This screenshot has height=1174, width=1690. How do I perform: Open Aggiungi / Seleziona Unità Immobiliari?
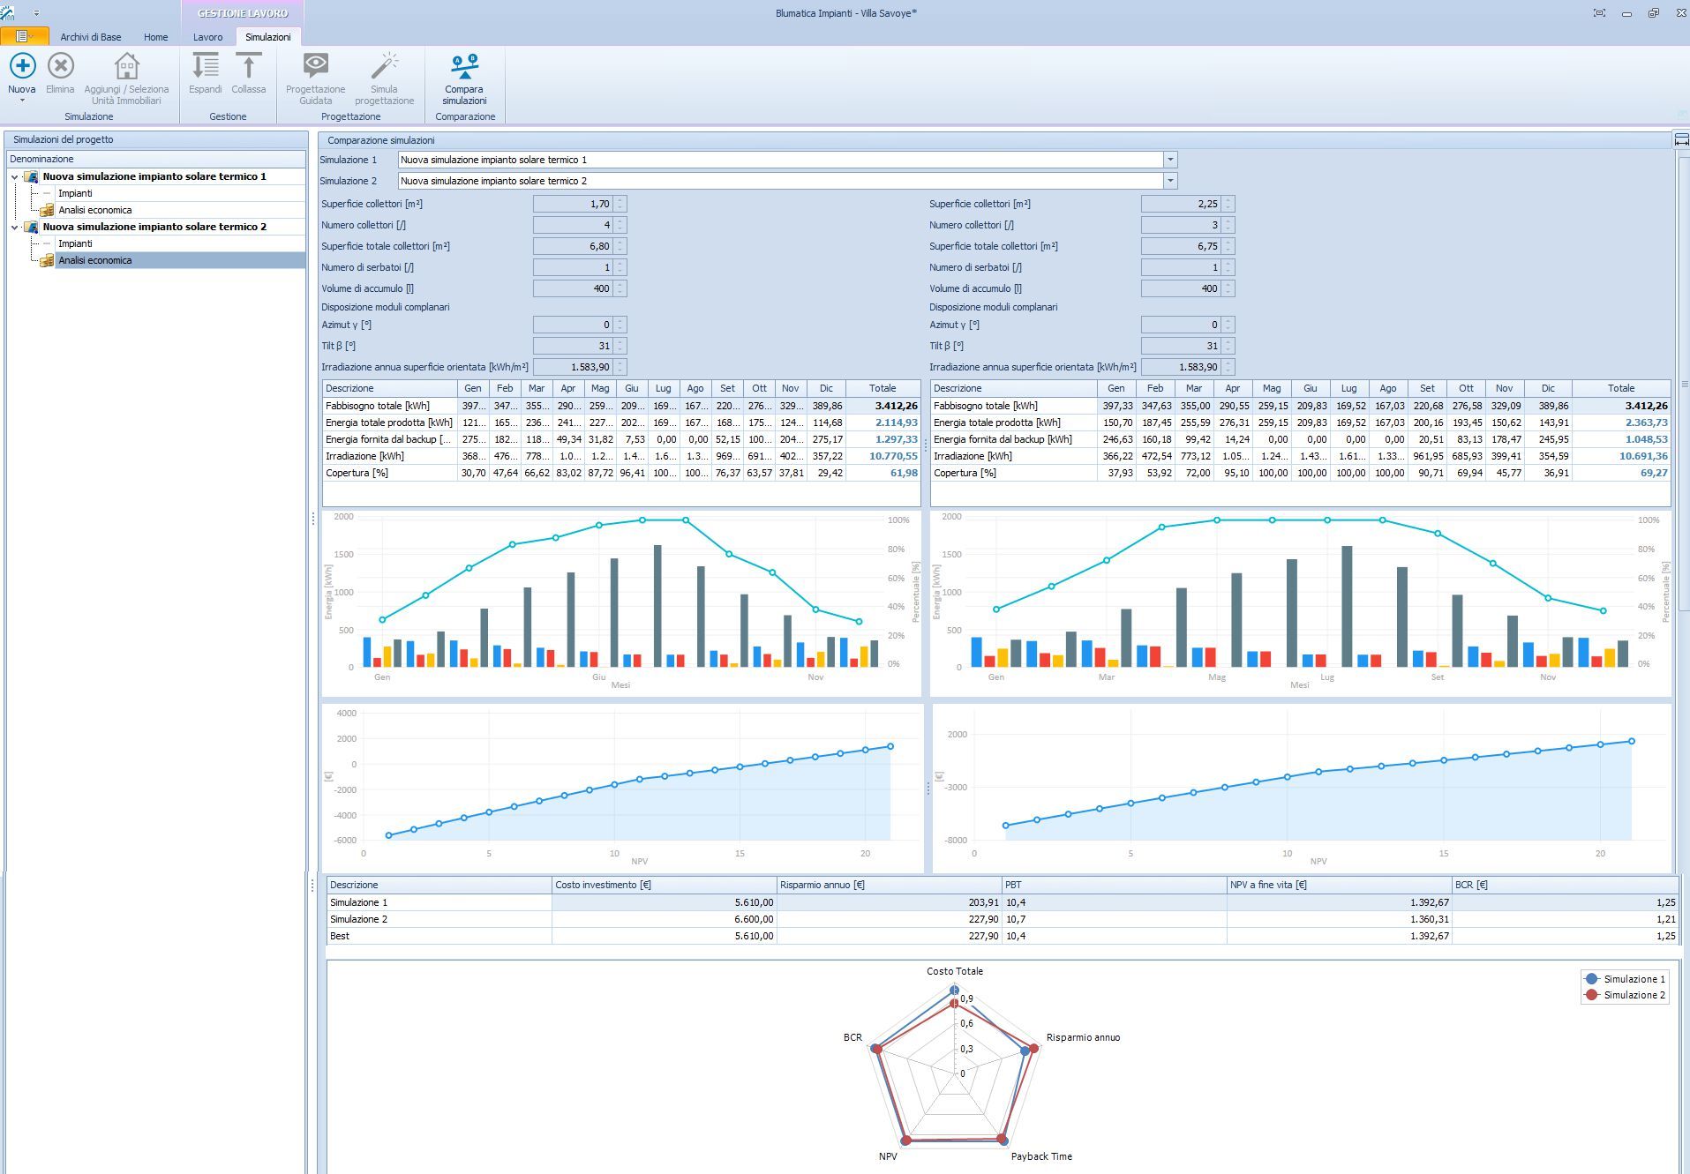coord(126,67)
